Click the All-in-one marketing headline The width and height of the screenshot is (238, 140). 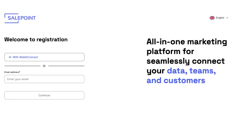pos(187,42)
